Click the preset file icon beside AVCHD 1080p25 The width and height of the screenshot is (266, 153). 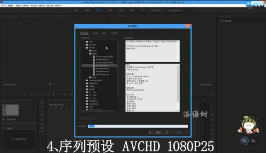coord(94,66)
